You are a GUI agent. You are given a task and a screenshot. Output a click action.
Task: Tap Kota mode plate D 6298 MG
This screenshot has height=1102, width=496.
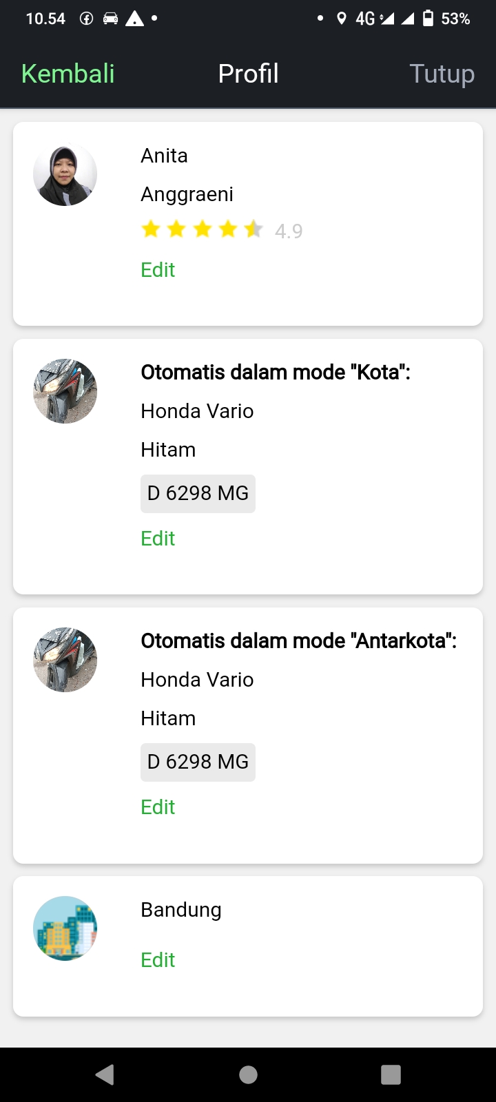tap(198, 493)
